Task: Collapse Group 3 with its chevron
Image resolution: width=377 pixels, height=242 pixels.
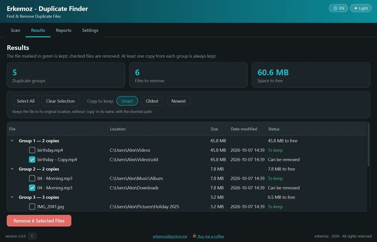Action: point(12,197)
